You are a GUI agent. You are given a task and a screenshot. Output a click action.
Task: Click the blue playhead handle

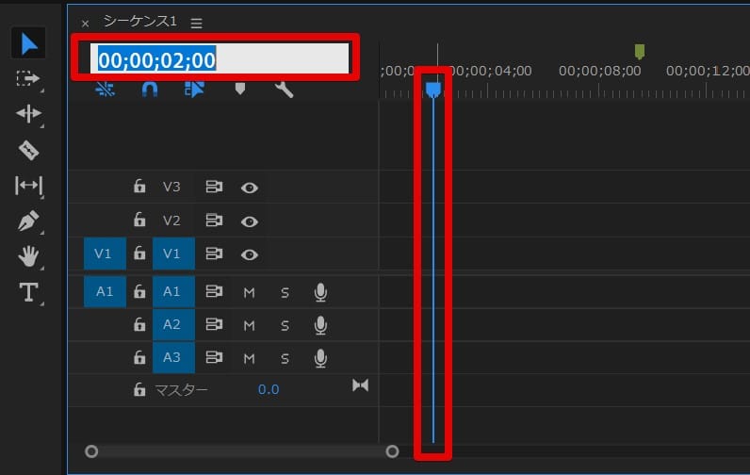(433, 89)
